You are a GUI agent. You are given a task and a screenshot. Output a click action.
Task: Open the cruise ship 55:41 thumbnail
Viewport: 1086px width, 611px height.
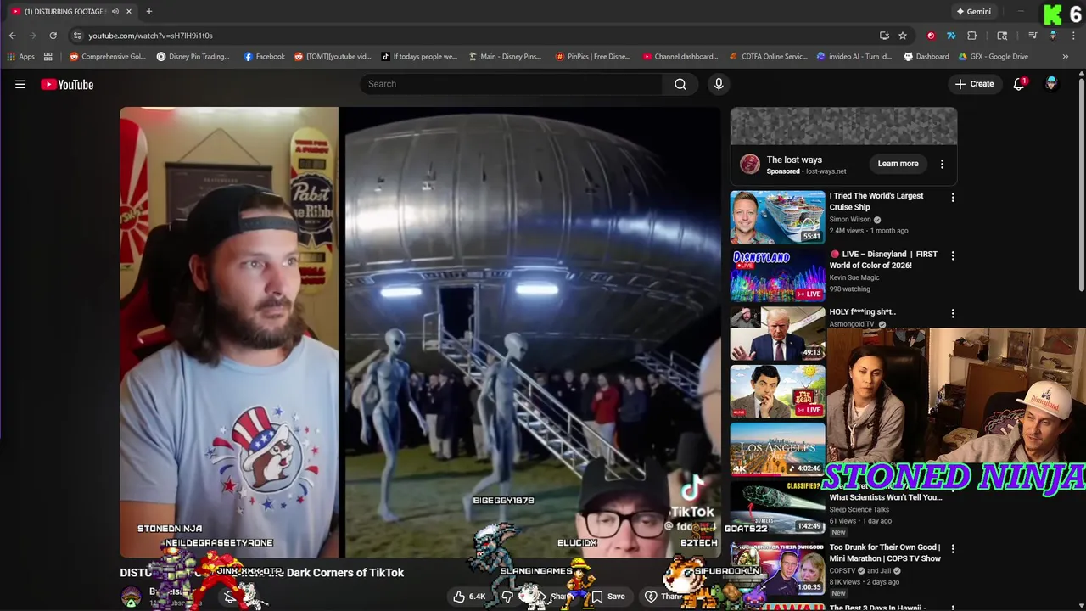click(x=777, y=217)
